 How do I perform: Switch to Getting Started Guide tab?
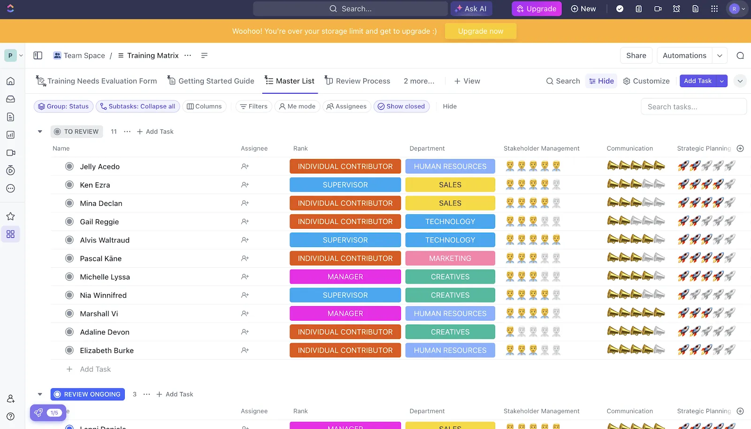pyautogui.click(x=211, y=81)
